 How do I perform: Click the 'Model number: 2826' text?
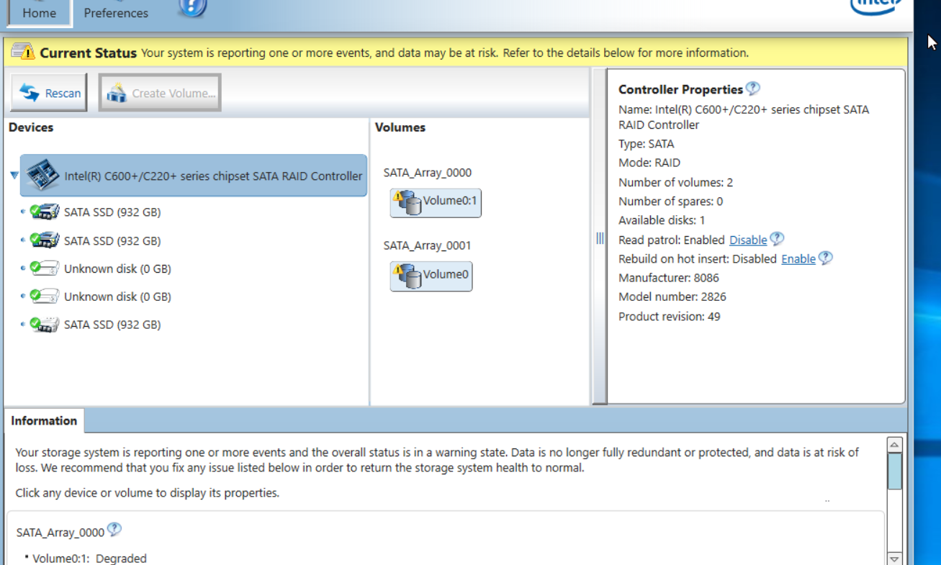pos(672,297)
